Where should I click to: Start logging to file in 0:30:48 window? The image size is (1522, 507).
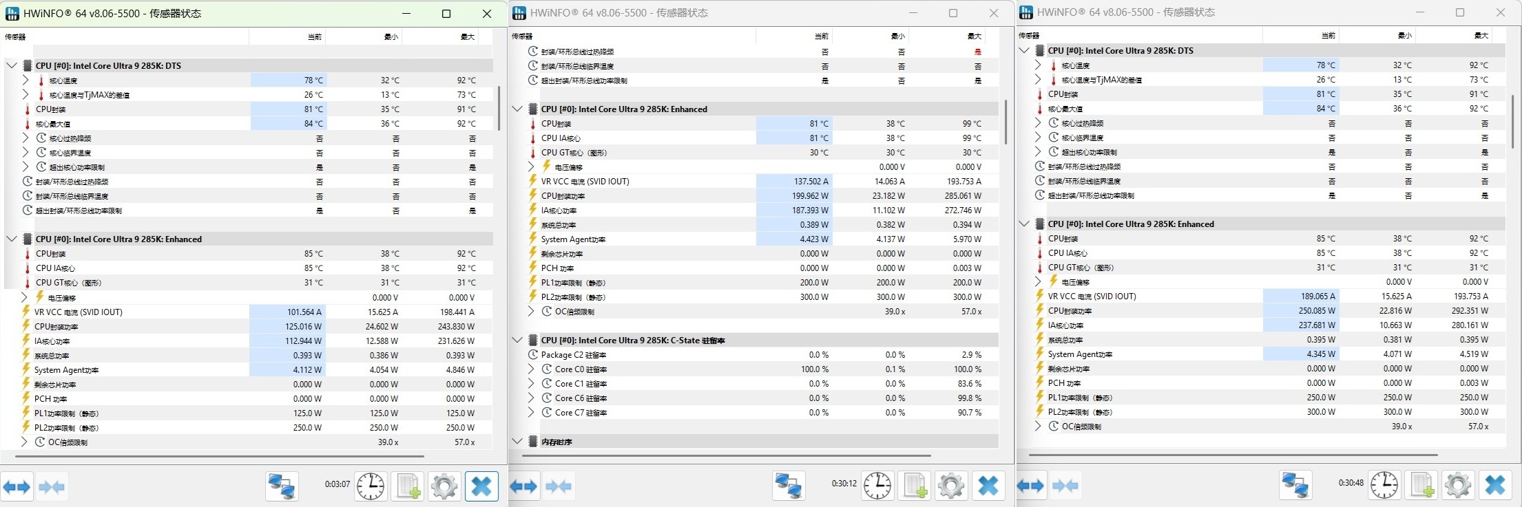tap(1421, 485)
